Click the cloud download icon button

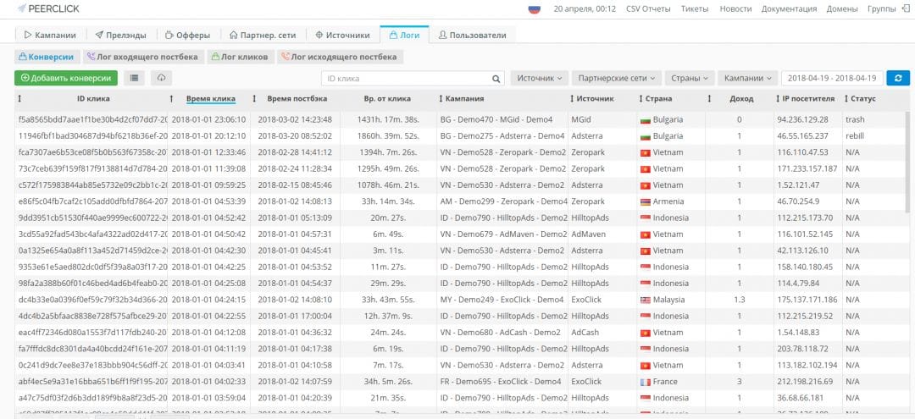(162, 78)
